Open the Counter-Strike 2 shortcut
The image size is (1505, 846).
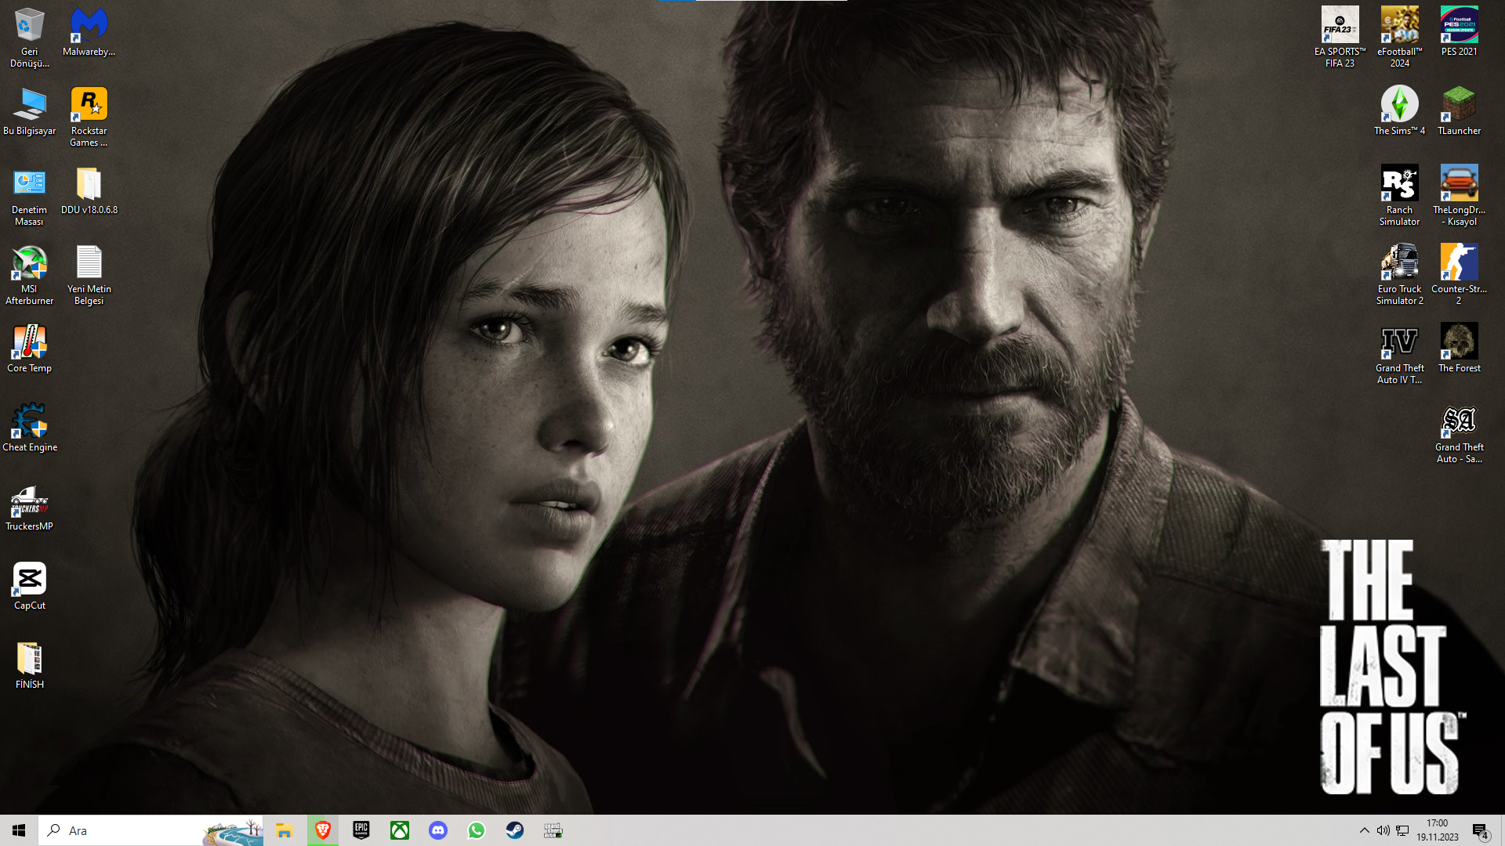point(1459,274)
